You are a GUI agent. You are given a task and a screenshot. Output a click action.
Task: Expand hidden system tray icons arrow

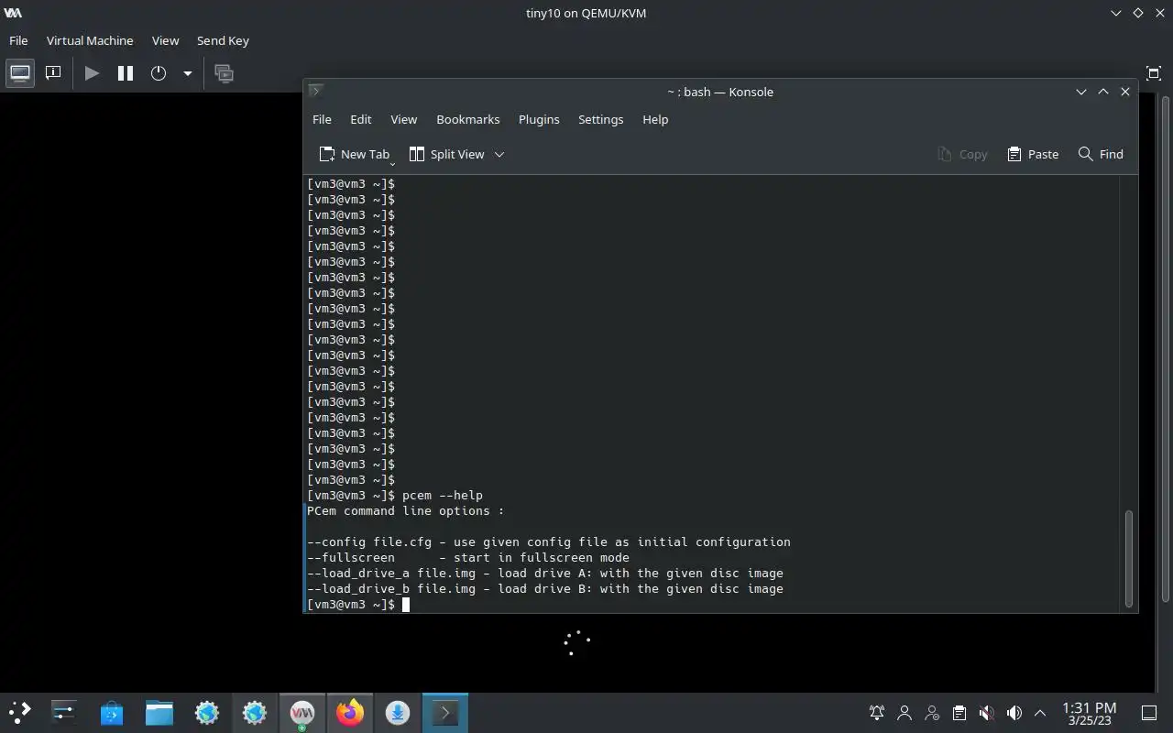coord(1040,713)
